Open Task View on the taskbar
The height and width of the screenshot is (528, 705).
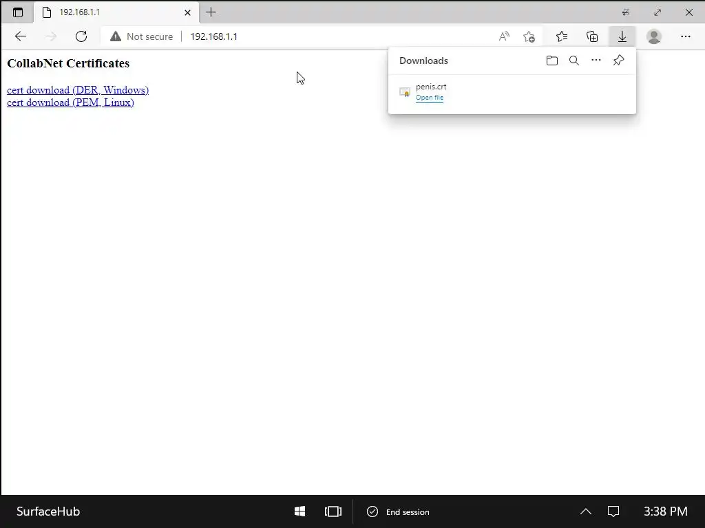coord(333,511)
